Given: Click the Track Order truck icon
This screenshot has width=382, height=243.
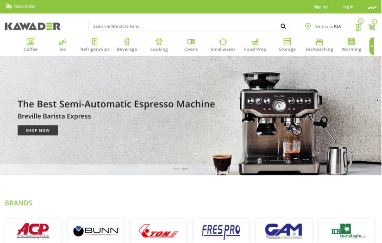Looking at the screenshot, I should [x=8, y=6].
